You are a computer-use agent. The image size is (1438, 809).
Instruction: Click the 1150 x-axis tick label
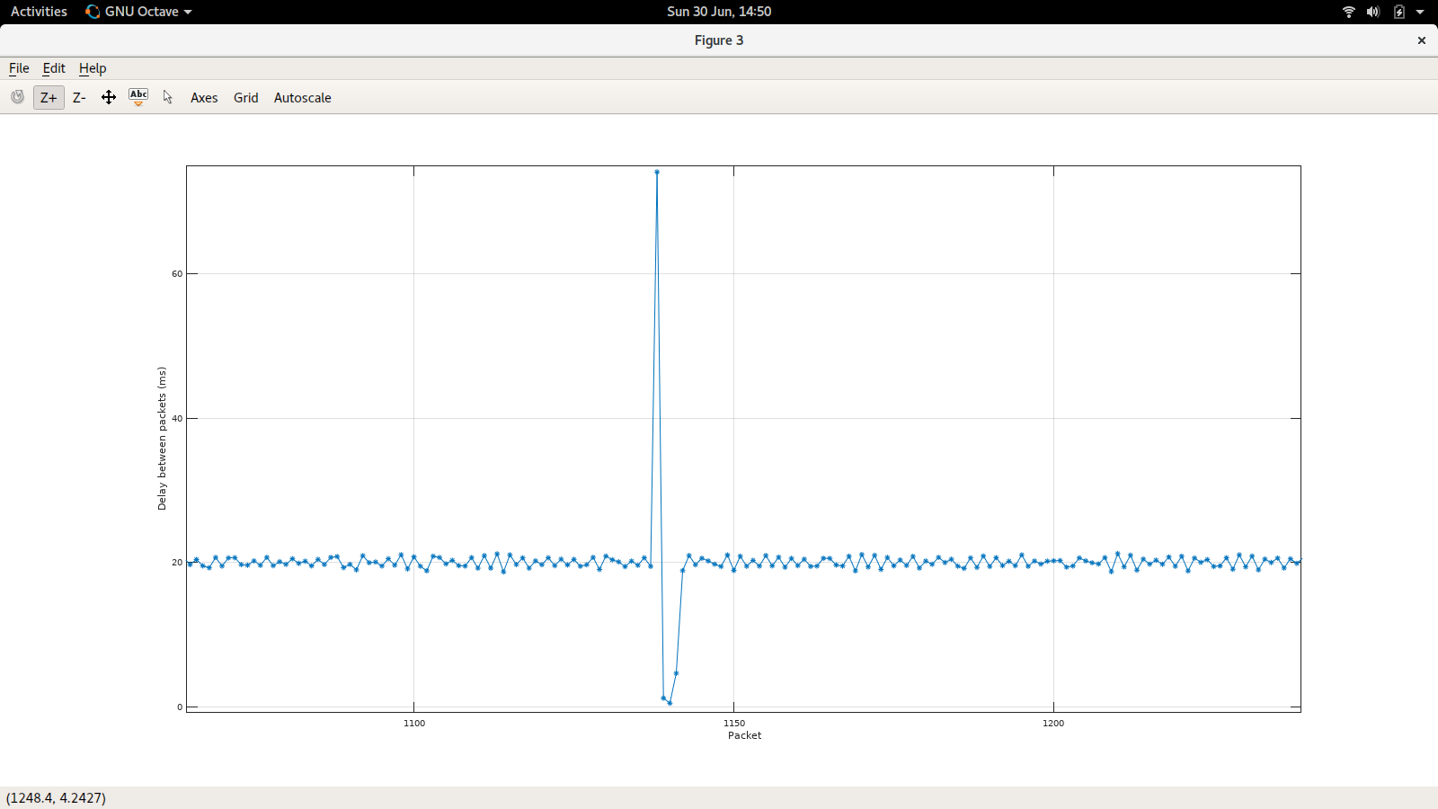point(734,723)
